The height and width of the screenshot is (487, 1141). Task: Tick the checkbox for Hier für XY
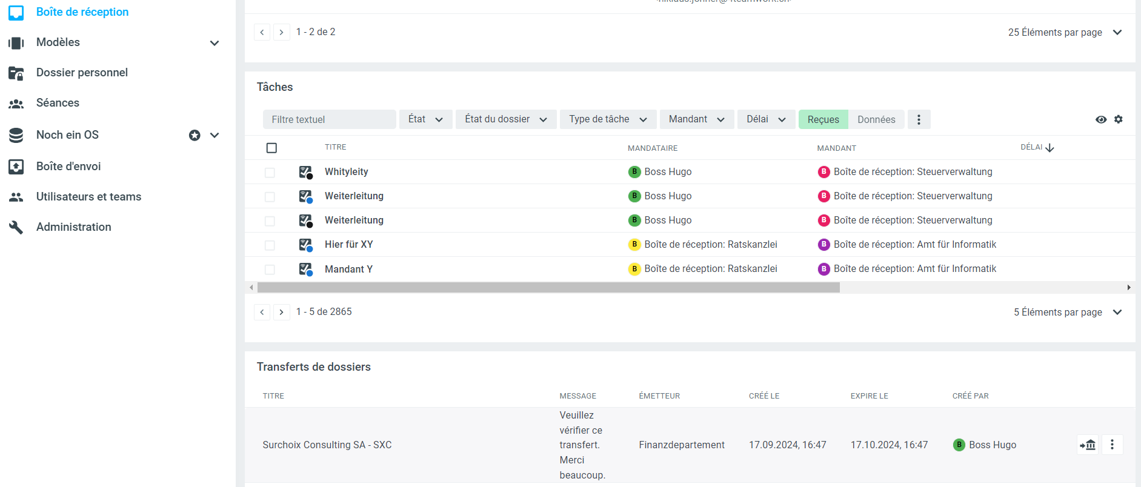pos(270,245)
